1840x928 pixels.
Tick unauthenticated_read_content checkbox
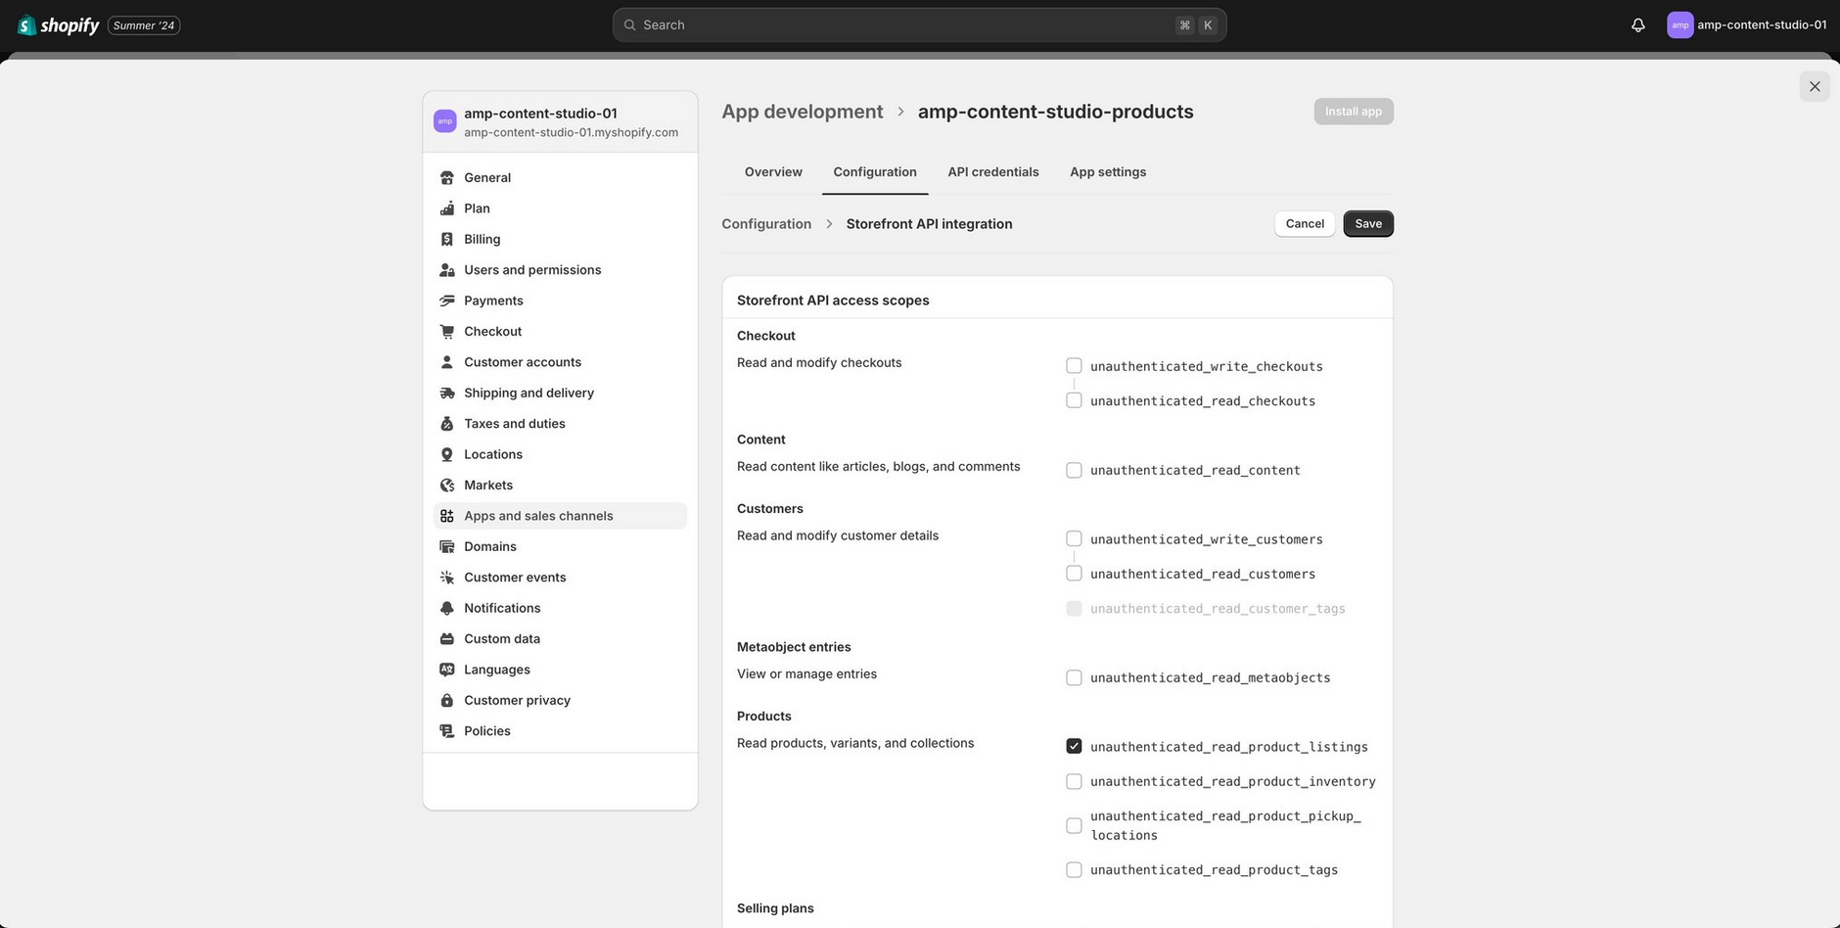click(x=1074, y=470)
